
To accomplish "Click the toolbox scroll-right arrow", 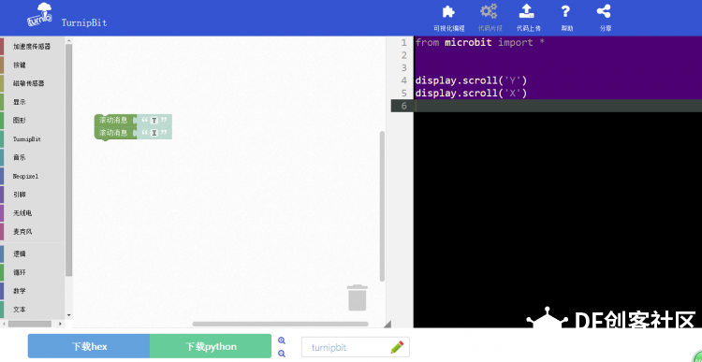I will (x=61, y=324).
